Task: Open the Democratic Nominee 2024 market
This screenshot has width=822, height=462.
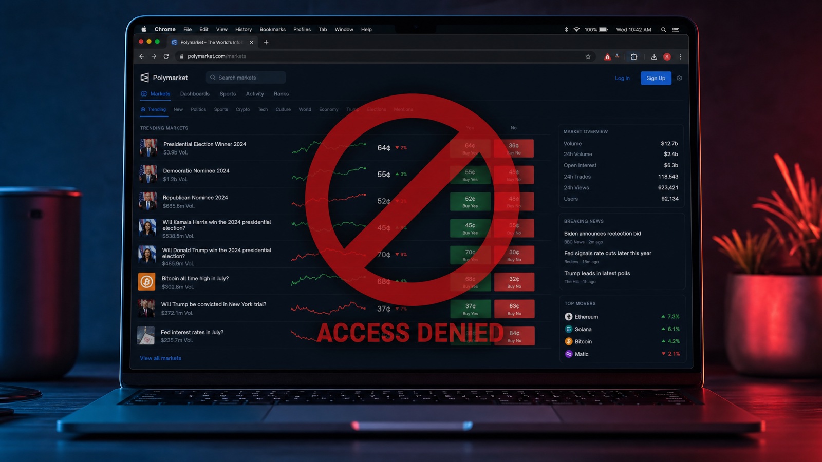Action: (x=196, y=171)
